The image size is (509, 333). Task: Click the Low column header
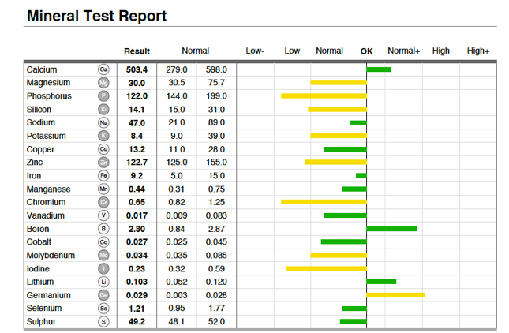pyautogui.click(x=292, y=51)
